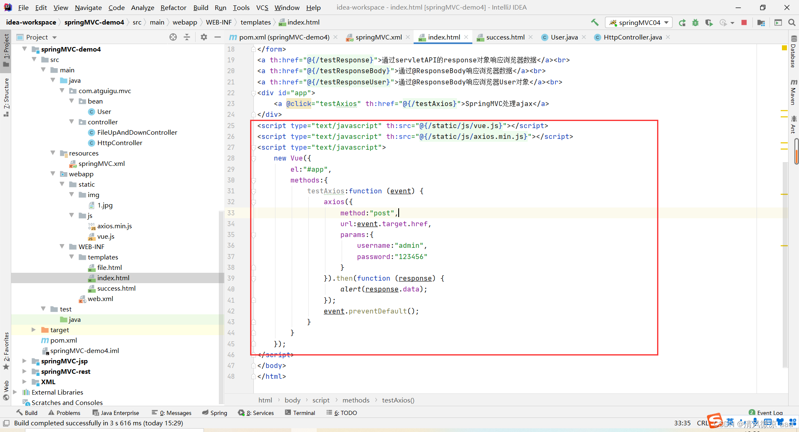The width and height of the screenshot is (799, 432).
Task: Stop the running application red square
Action: (744, 22)
